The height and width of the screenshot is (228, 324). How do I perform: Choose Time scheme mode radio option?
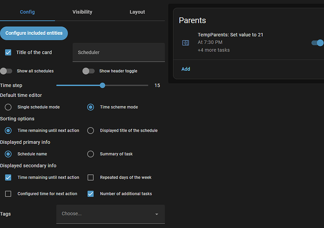click(x=91, y=107)
